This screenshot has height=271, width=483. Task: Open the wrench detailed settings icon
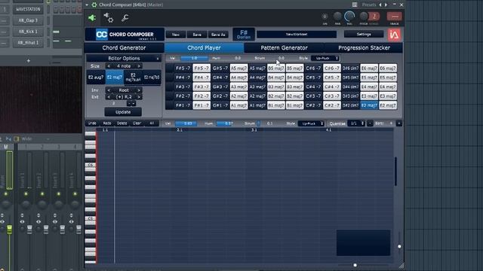coord(125,18)
